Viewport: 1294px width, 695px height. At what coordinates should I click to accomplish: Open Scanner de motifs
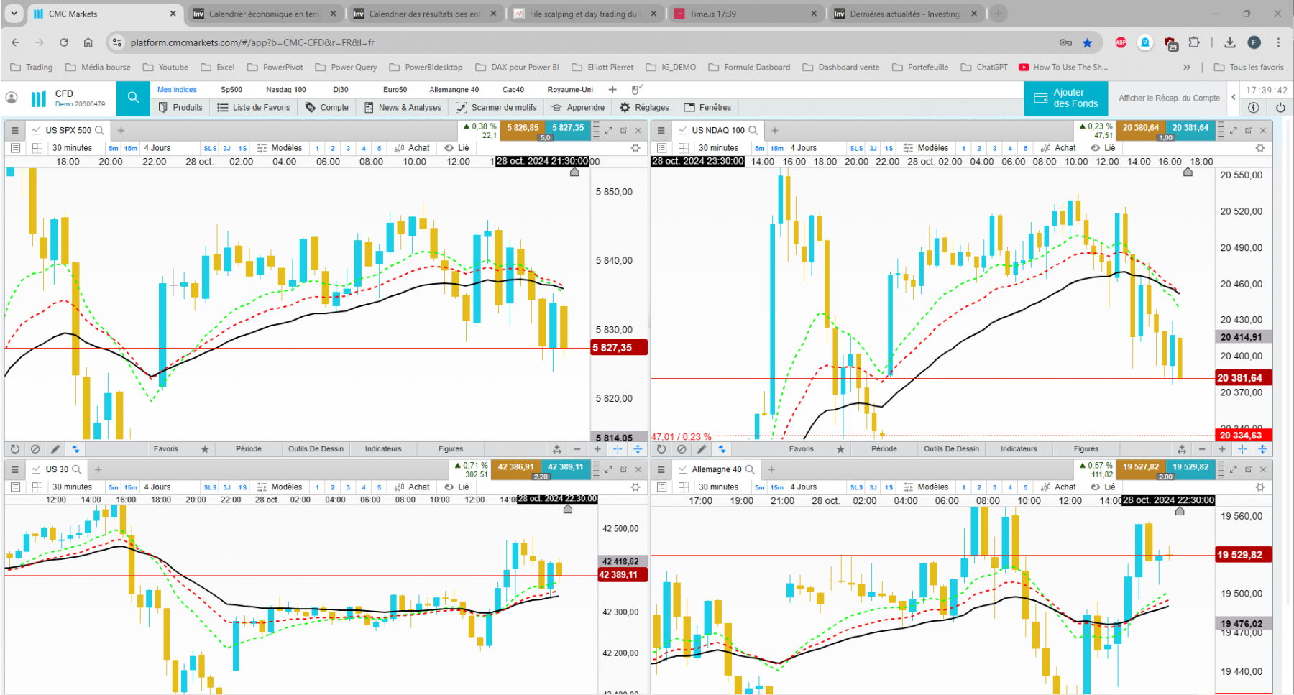(496, 107)
